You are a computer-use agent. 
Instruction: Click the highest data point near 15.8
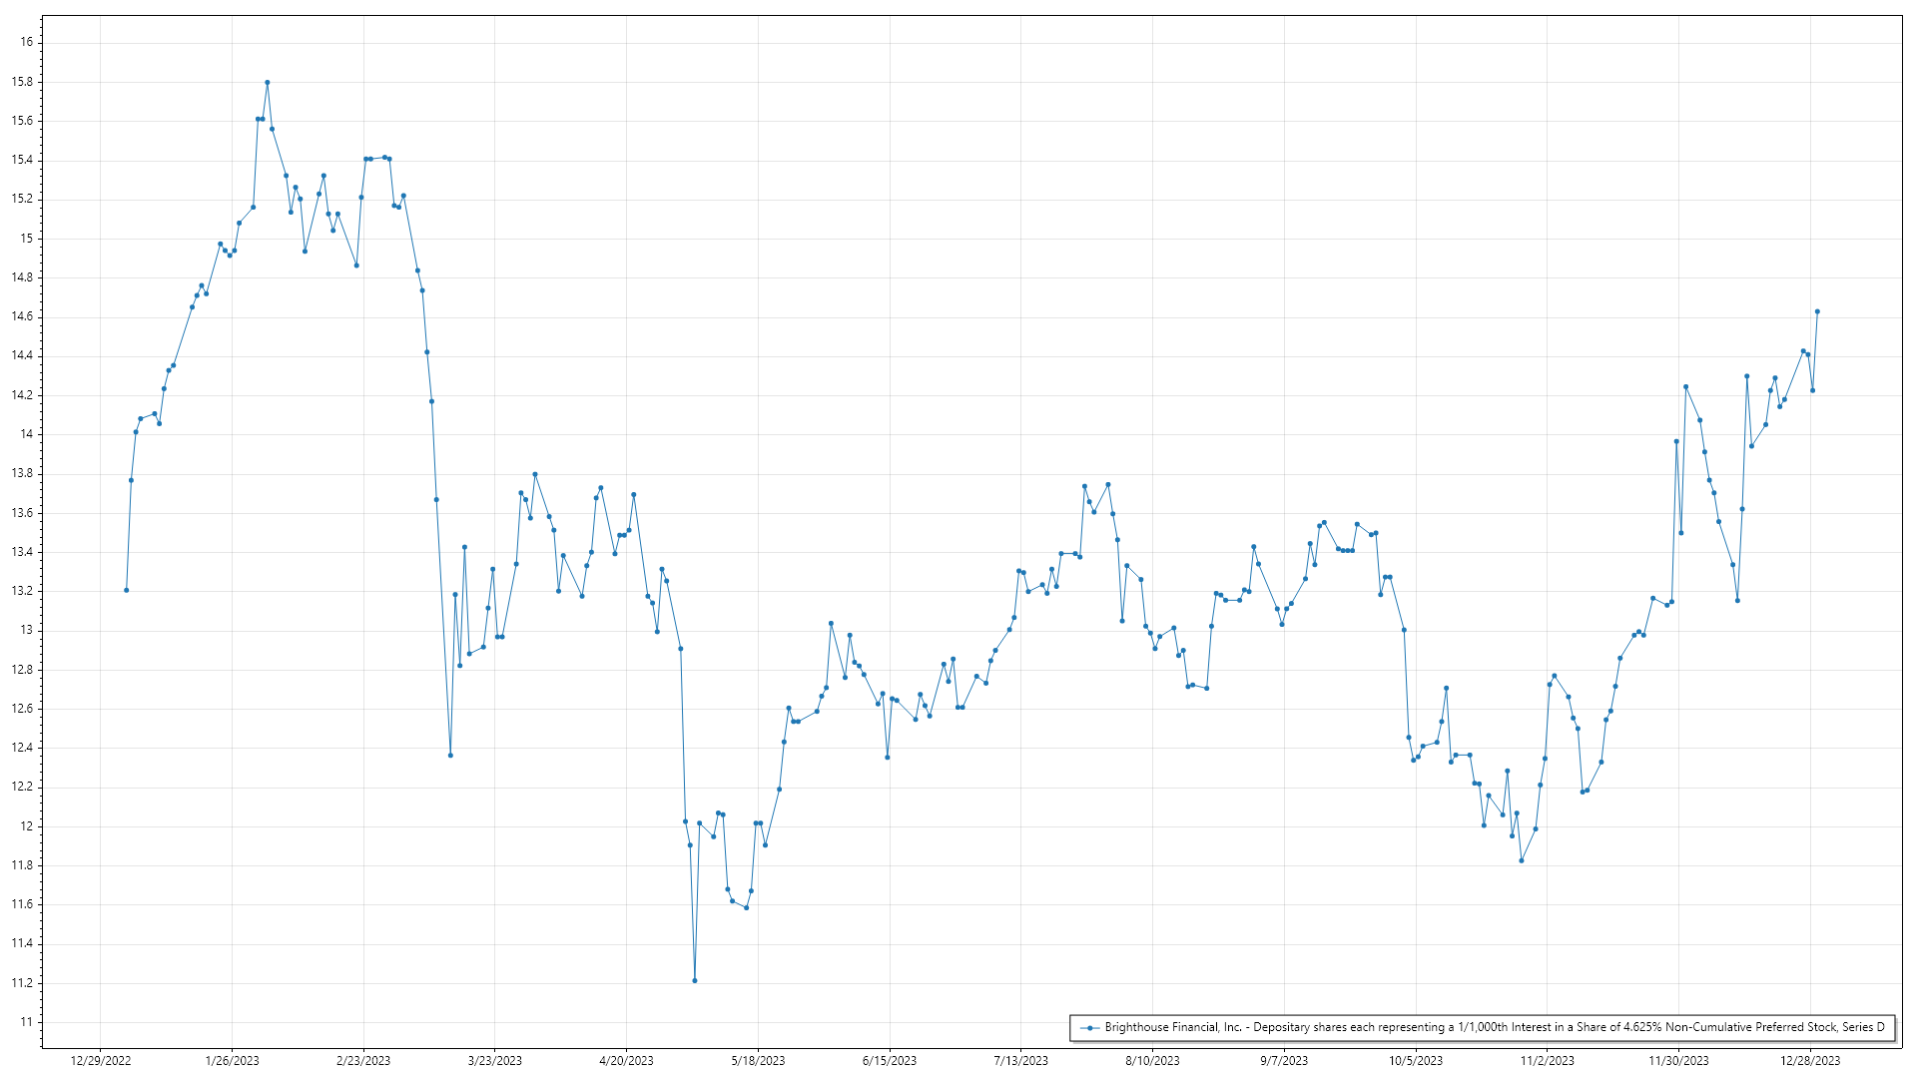pos(267,83)
